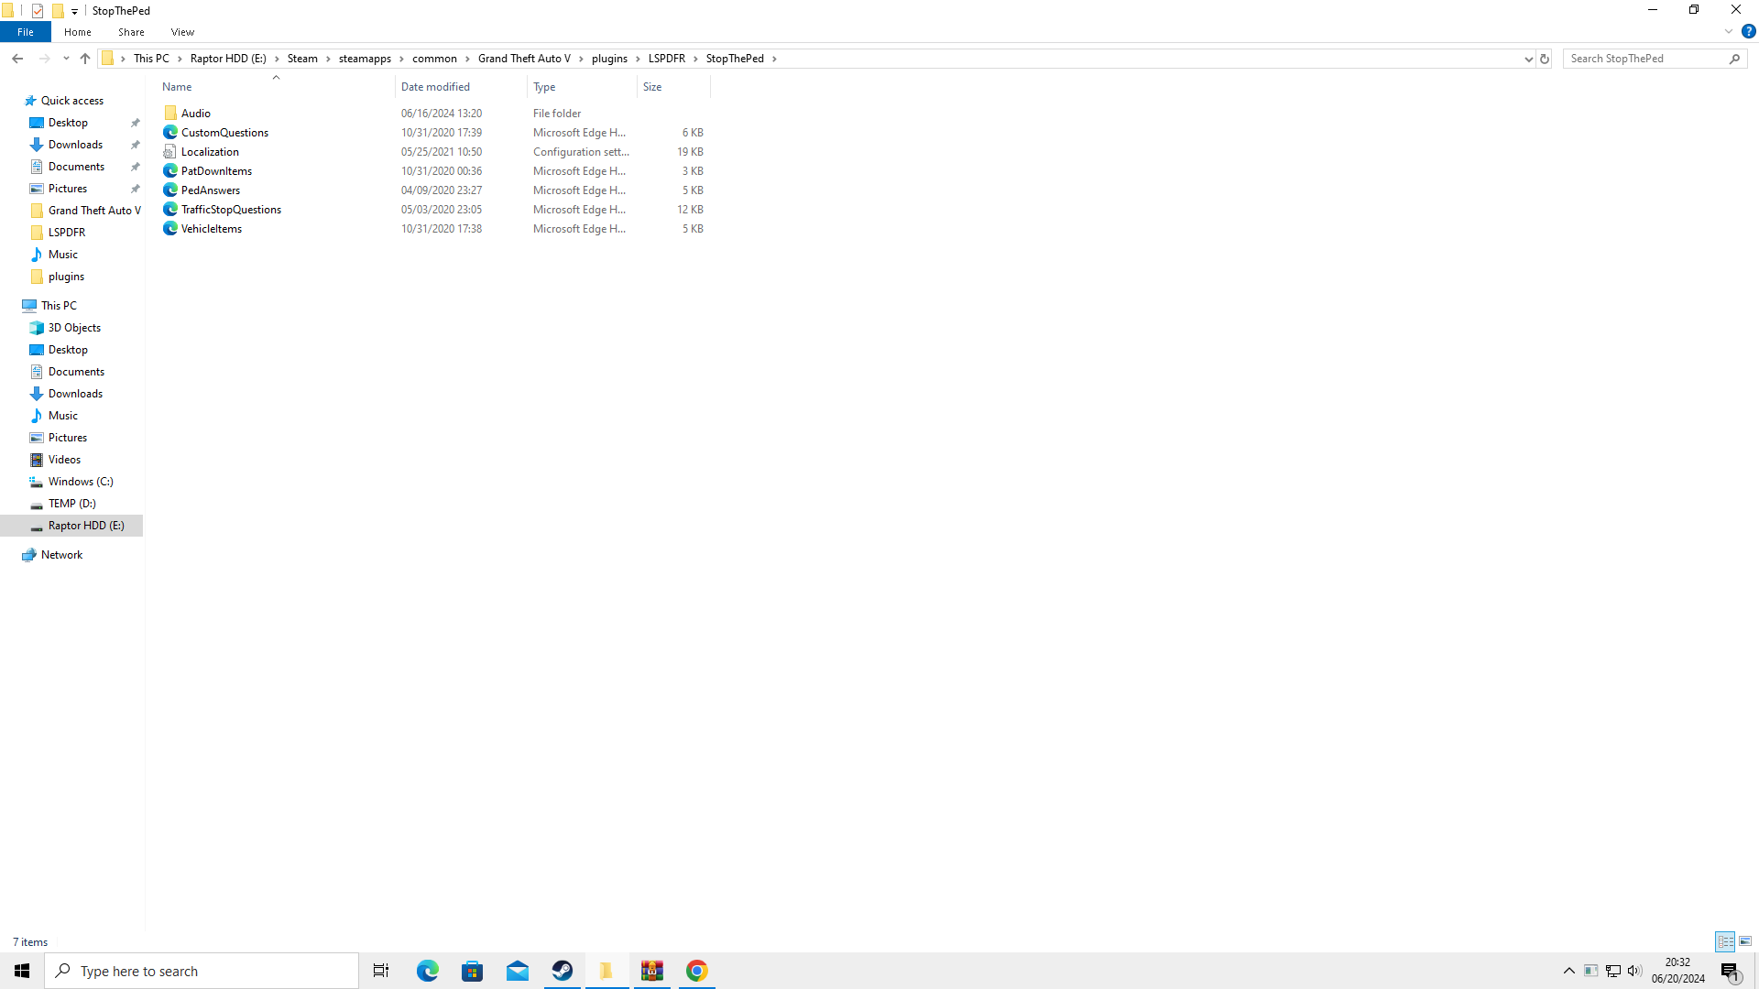This screenshot has width=1759, height=989.
Task: Select the TrafficStopQuestions file
Action: click(x=231, y=210)
